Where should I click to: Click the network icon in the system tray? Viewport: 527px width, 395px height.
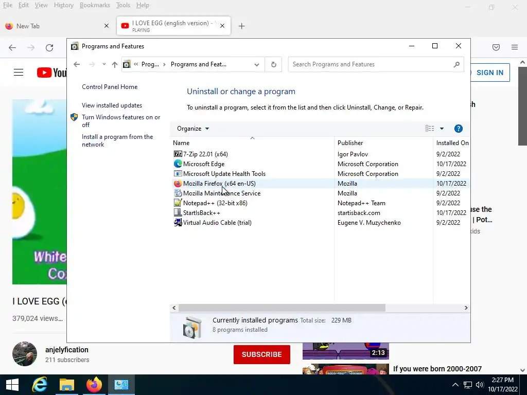467,385
